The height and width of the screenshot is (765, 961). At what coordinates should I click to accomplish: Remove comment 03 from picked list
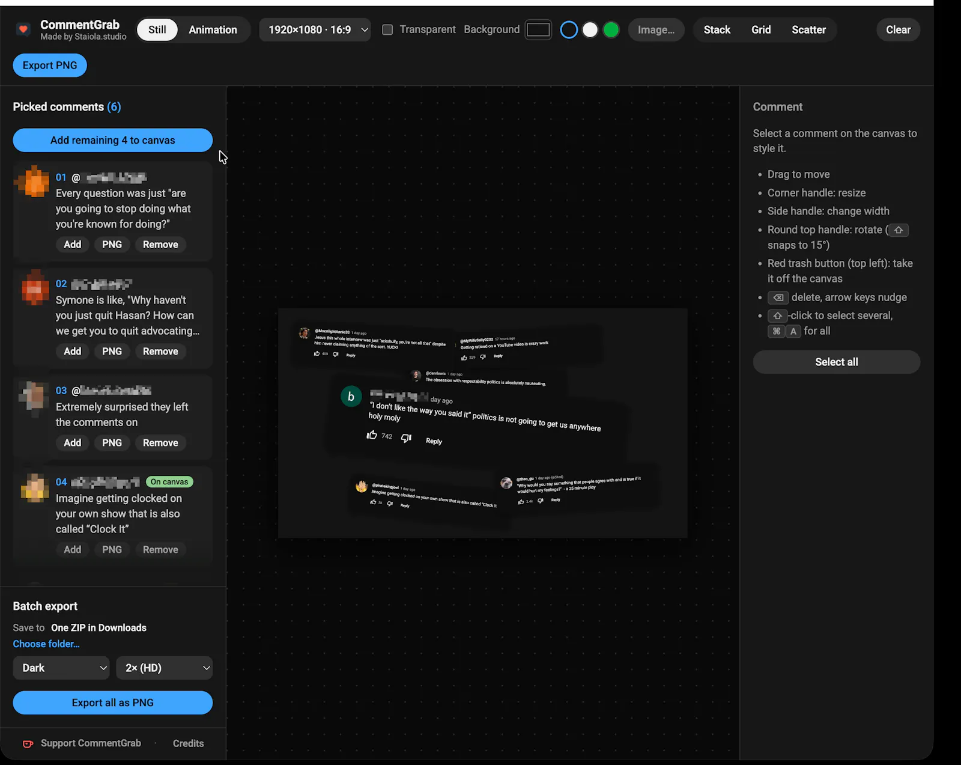[160, 443]
